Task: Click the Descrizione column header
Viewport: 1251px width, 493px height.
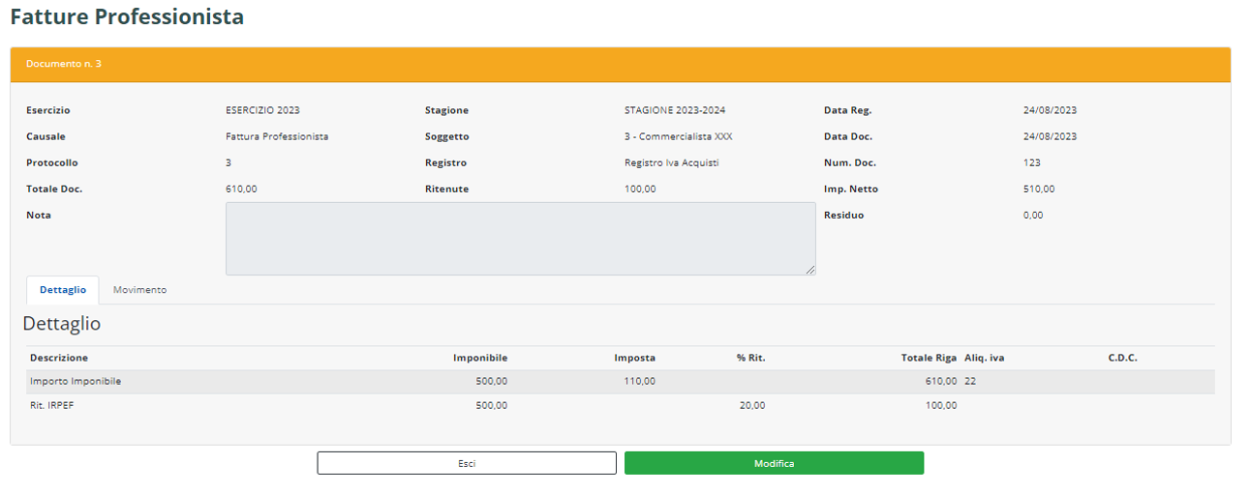Action: click(x=59, y=359)
